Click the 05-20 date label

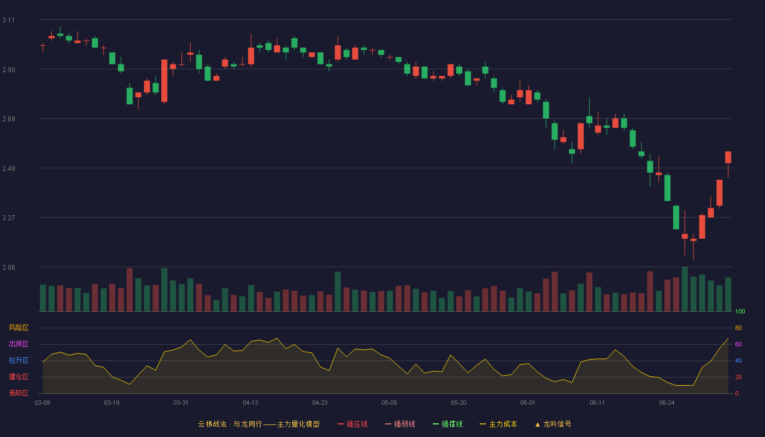point(458,403)
